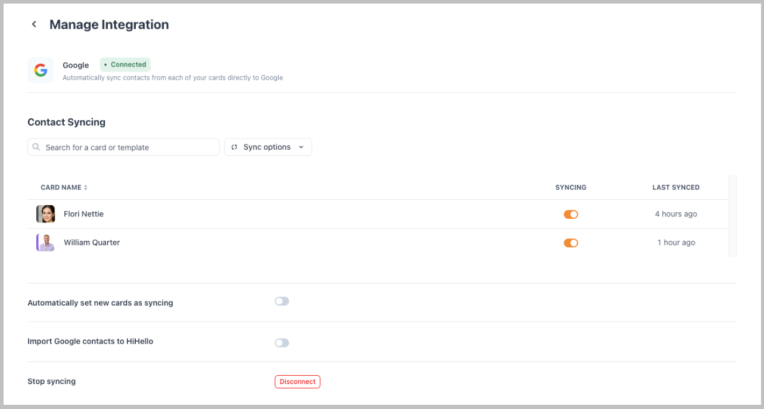Open the Sync options dropdown
The height and width of the screenshot is (409, 764).
[268, 147]
